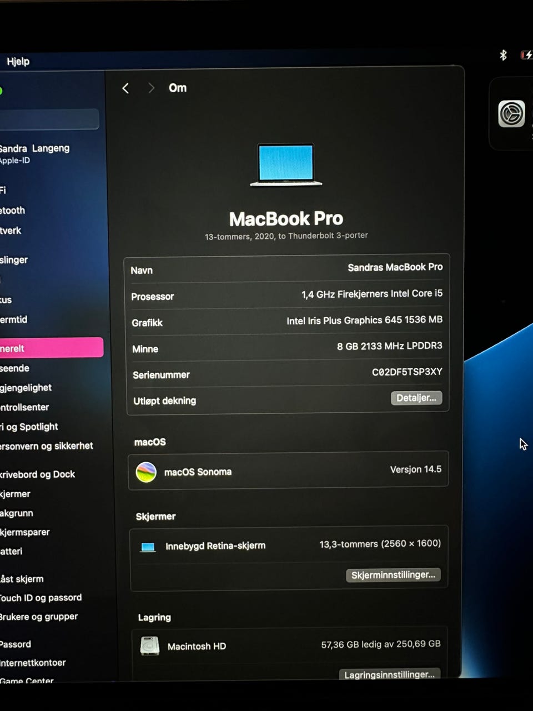Go forward with the right chevron
Screen dimensions: 533x711
click(x=151, y=88)
